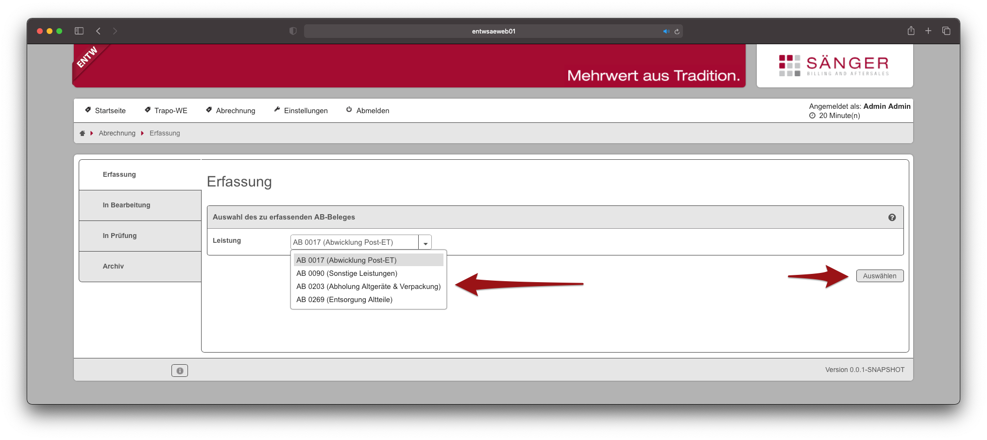Click the entwsaeweb01 address bar
The width and height of the screenshot is (987, 440).
click(x=493, y=31)
